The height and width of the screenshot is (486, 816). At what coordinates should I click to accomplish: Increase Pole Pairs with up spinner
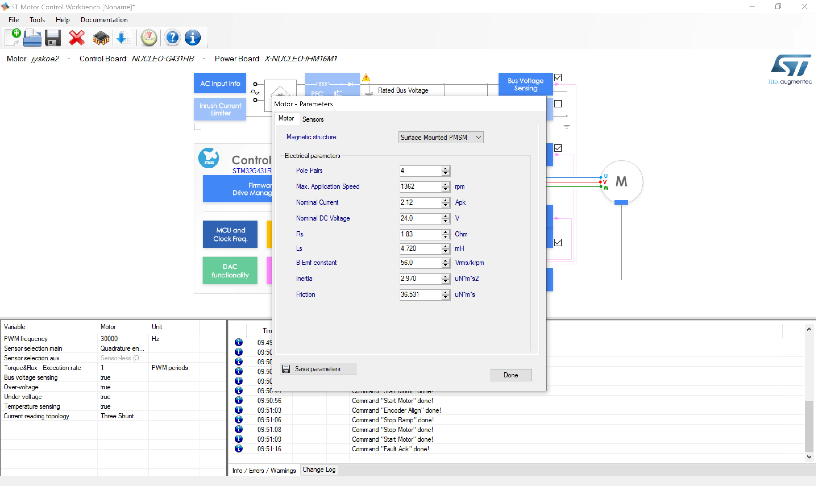point(445,168)
